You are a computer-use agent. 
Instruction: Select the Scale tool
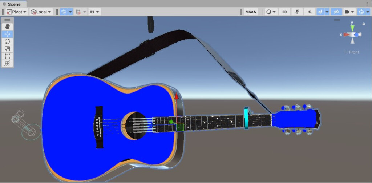coord(7,49)
